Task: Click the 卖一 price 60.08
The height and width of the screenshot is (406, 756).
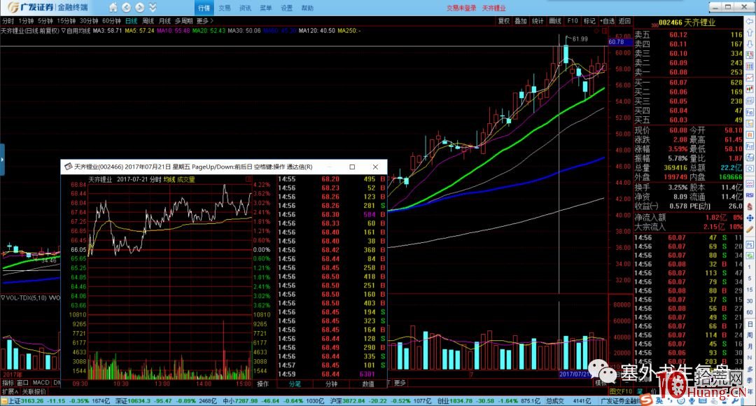Action: coord(678,72)
